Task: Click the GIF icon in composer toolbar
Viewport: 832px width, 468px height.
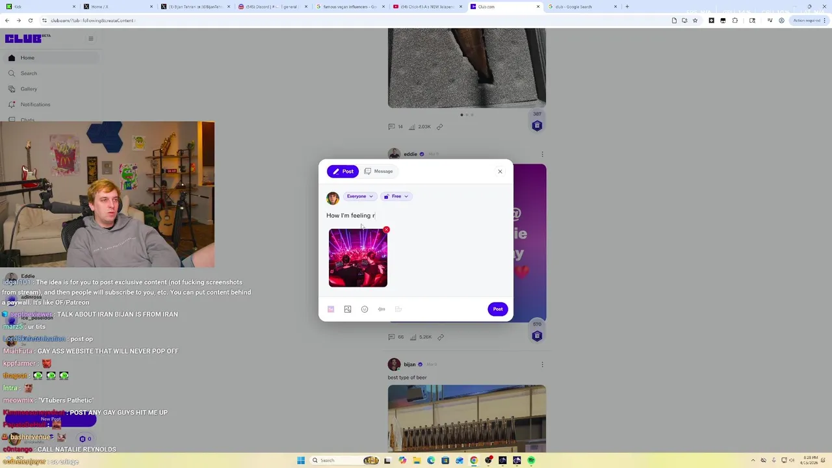Action: (331, 309)
